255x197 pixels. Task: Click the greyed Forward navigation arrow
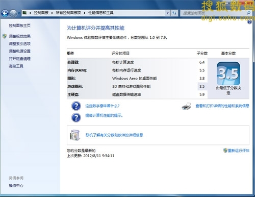(13, 13)
